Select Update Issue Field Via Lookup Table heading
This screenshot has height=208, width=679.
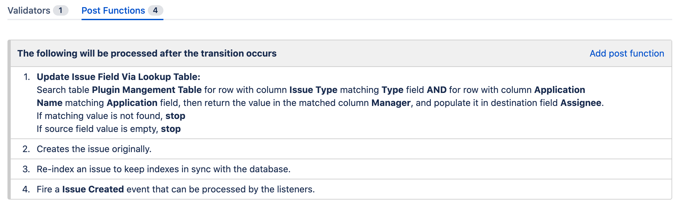coord(118,77)
